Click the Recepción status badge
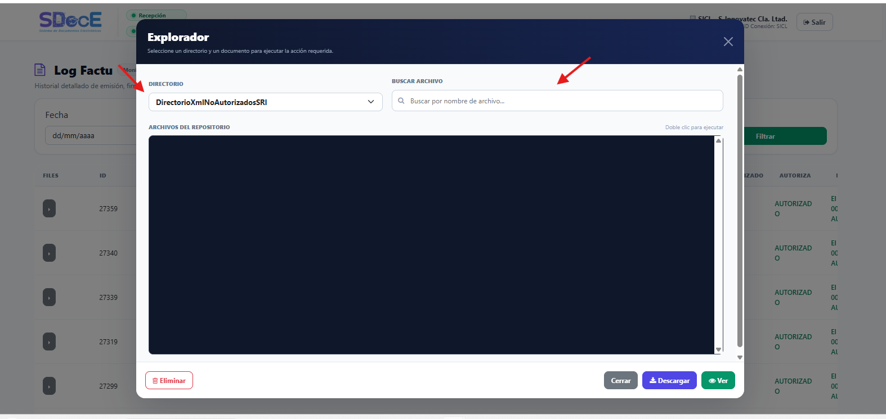Image resolution: width=886 pixels, height=419 pixels. tap(156, 15)
